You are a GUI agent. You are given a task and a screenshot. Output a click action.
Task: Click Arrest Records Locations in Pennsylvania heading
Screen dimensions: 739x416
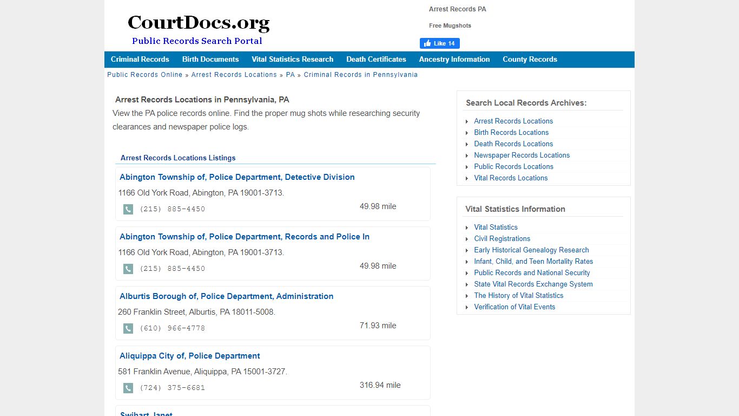(x=202, y=100)
